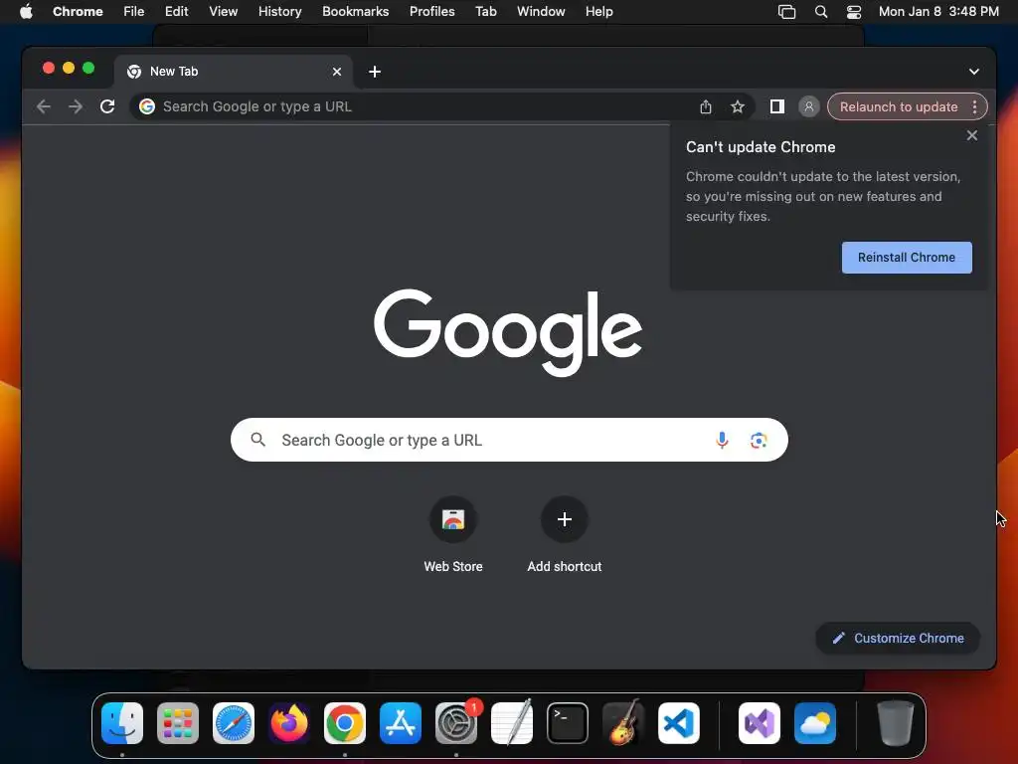Reload the current page
The width and height of the screenshot is (1018, 764).
point(107,106)
